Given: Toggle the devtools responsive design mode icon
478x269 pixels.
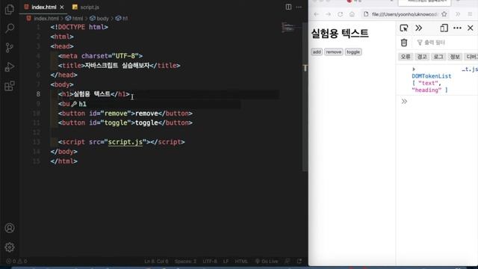Looking at the screenshot, I should (x=444, y=28).
